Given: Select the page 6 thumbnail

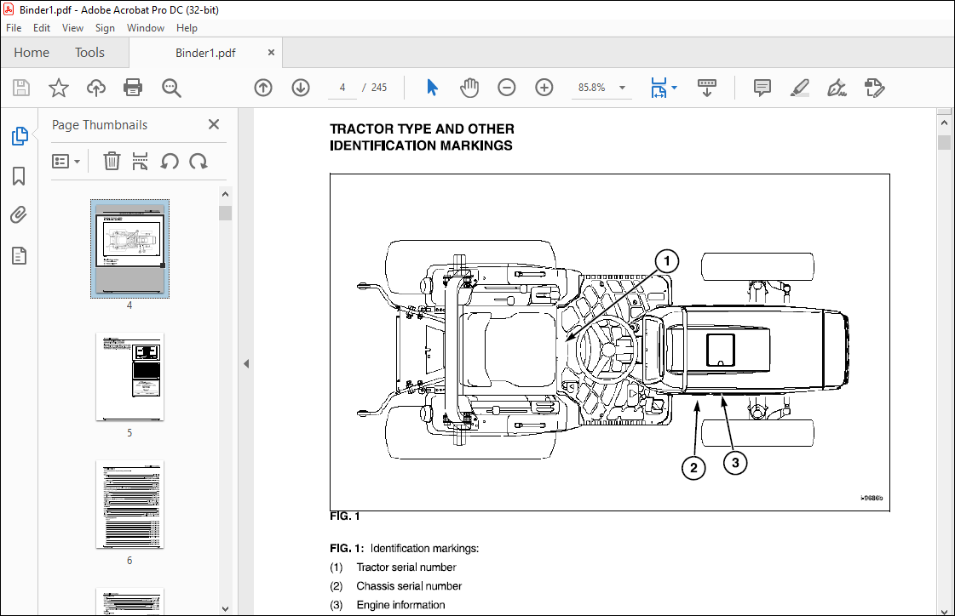Looking at the screenshot, I should click(129, 504).
